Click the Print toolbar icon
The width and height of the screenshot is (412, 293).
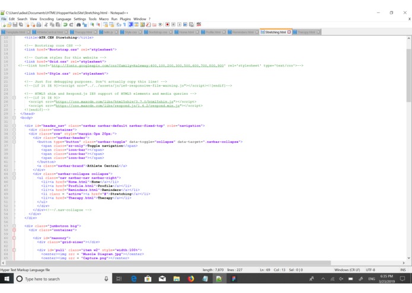[39, 25]
